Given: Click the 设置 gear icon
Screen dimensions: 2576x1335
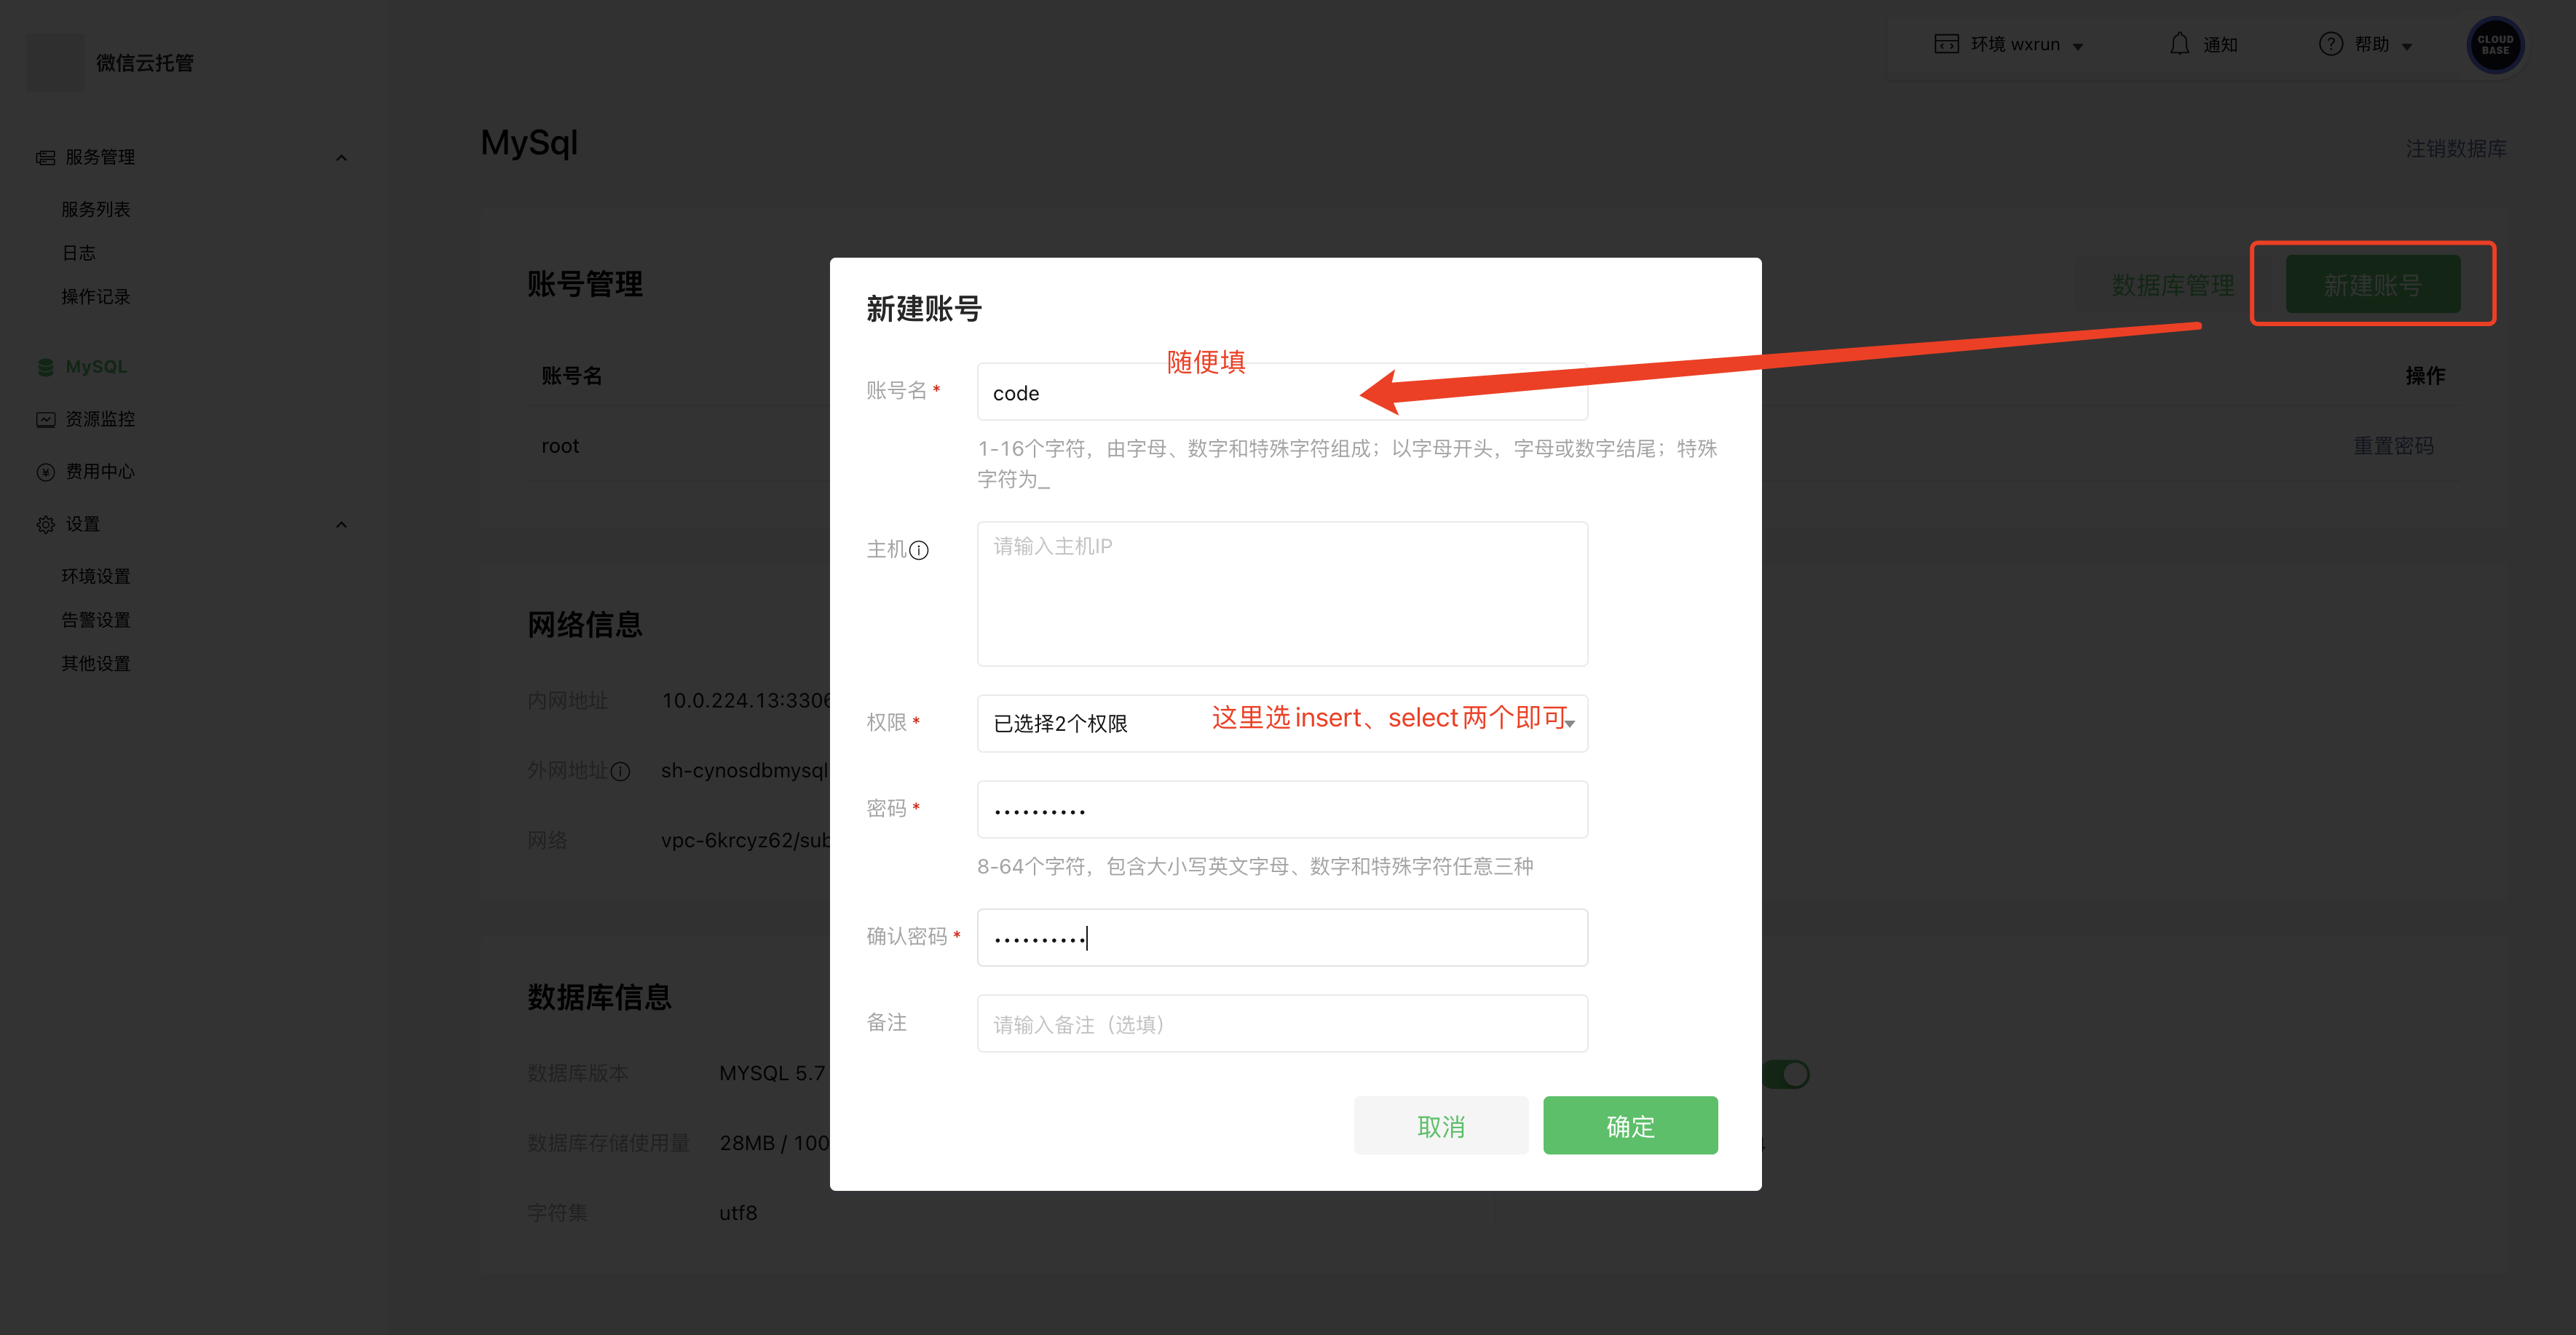Looking at the screenshot, I should pos(45,525).
